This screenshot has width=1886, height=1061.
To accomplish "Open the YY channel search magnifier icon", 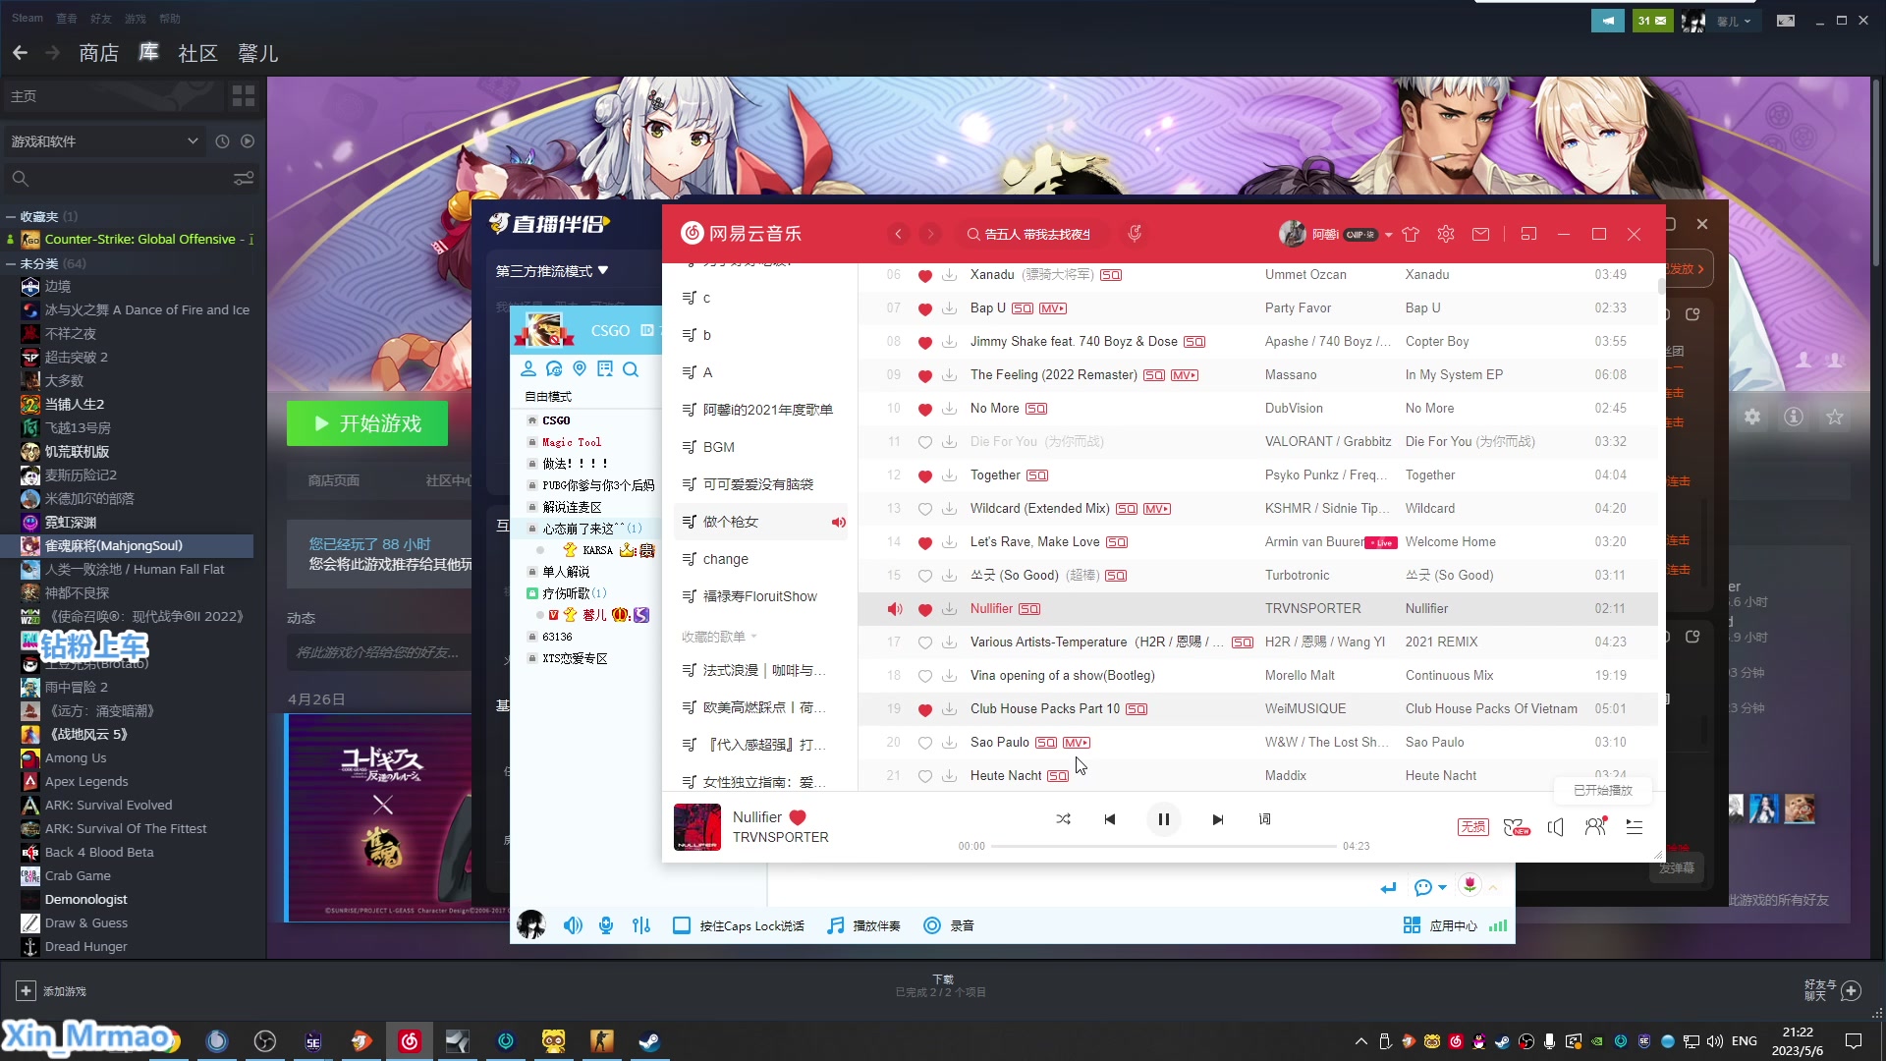I will (x=631, y=369).
